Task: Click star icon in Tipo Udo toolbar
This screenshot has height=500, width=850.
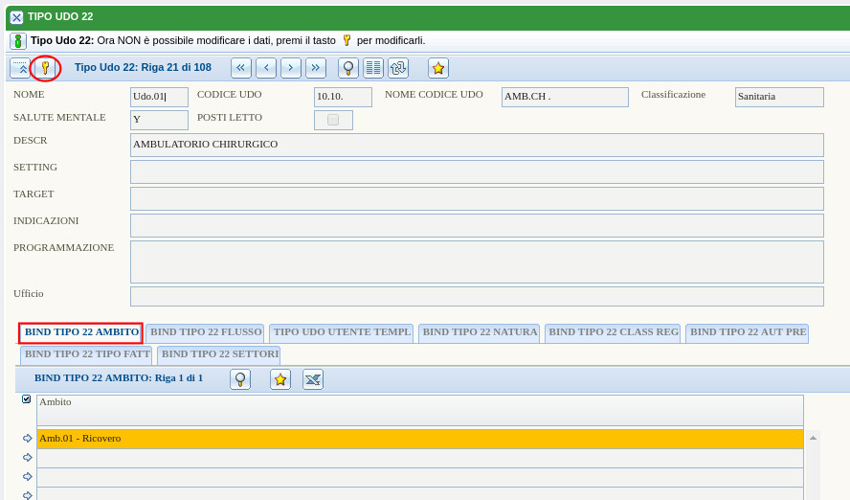Action: pos(438,68)
